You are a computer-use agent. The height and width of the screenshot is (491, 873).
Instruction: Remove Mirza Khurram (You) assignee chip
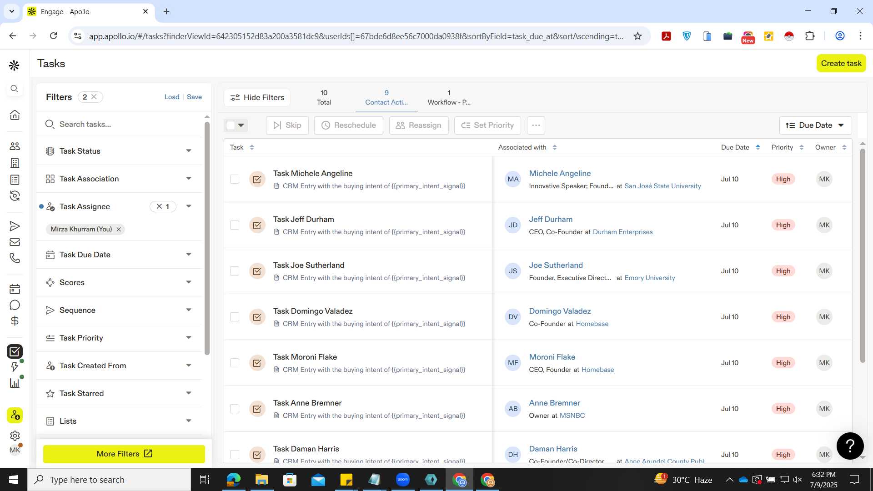point(119,229)
